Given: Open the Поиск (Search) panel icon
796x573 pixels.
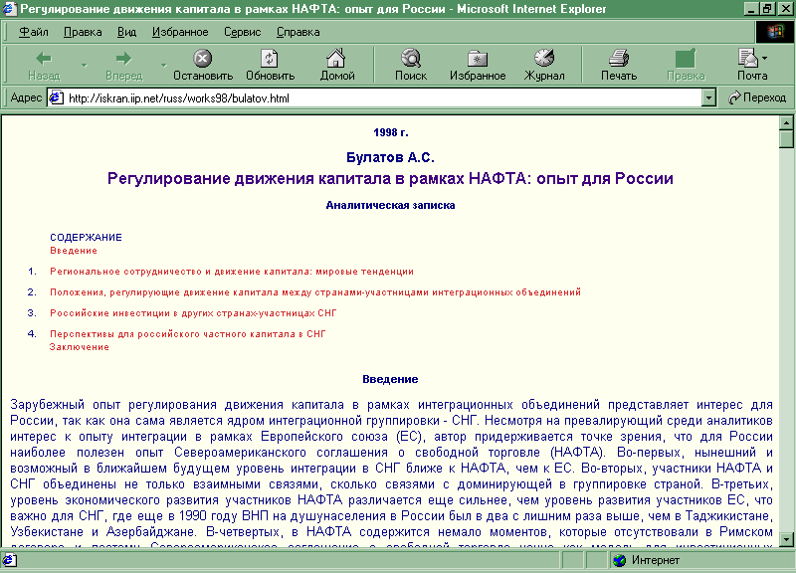Looking at the screenshot, I should click(x=410, y=59).
